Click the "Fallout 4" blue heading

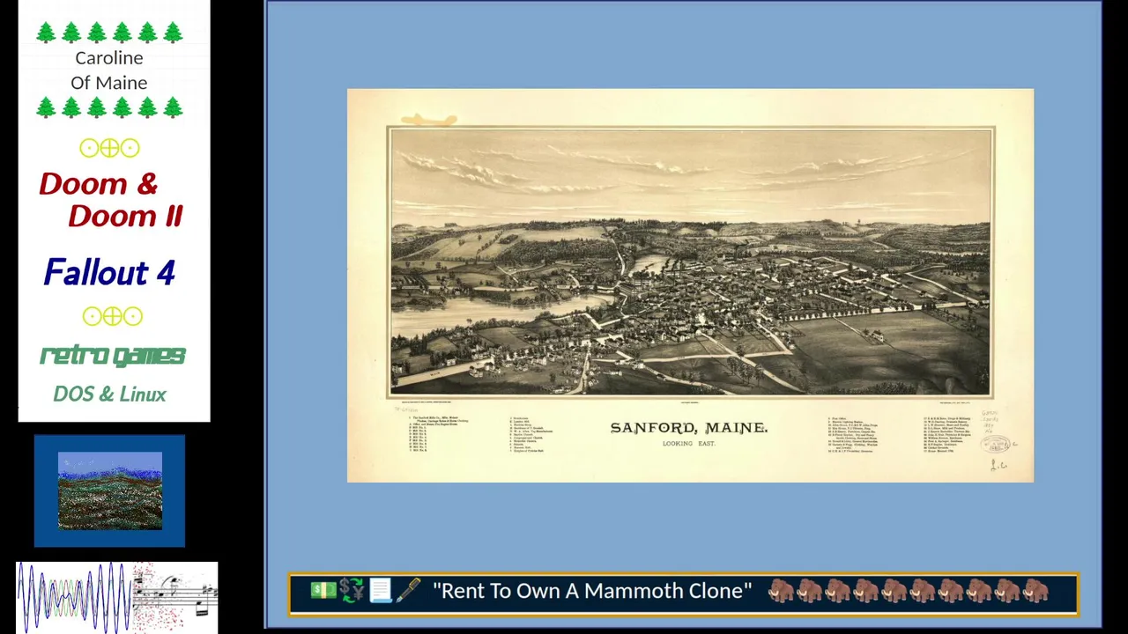(x=109, y=273)
